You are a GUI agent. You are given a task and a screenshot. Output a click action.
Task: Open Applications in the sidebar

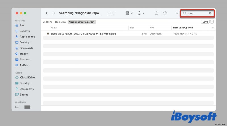pos(27,37)
